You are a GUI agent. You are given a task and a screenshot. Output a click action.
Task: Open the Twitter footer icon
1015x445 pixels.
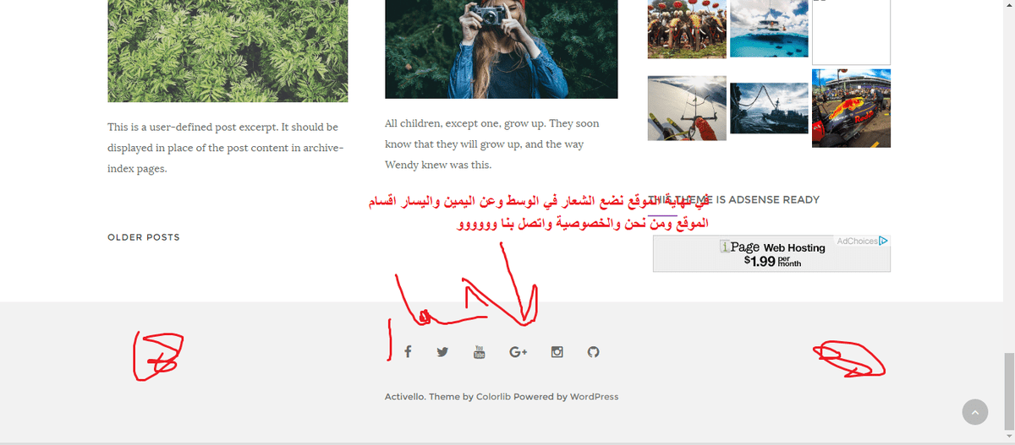pos(442,352)
